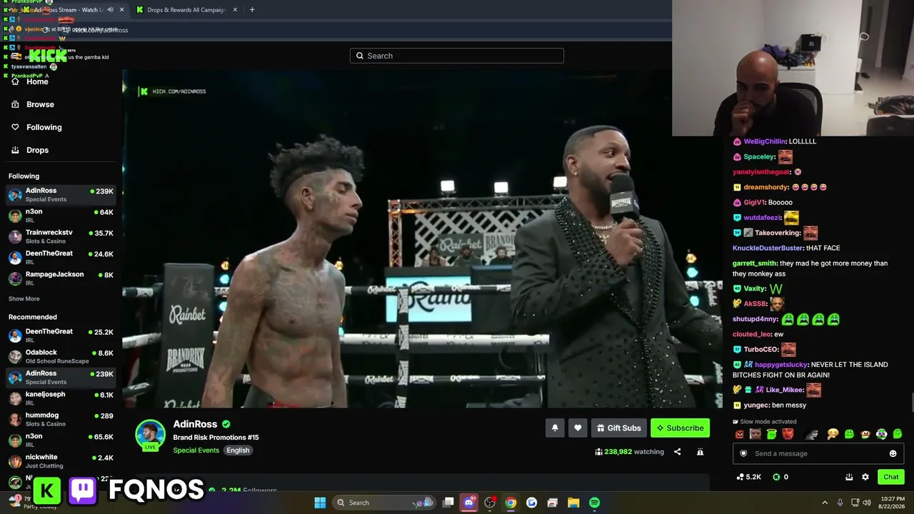Click the icon left of chat settings gear

(x=849, y=477)
